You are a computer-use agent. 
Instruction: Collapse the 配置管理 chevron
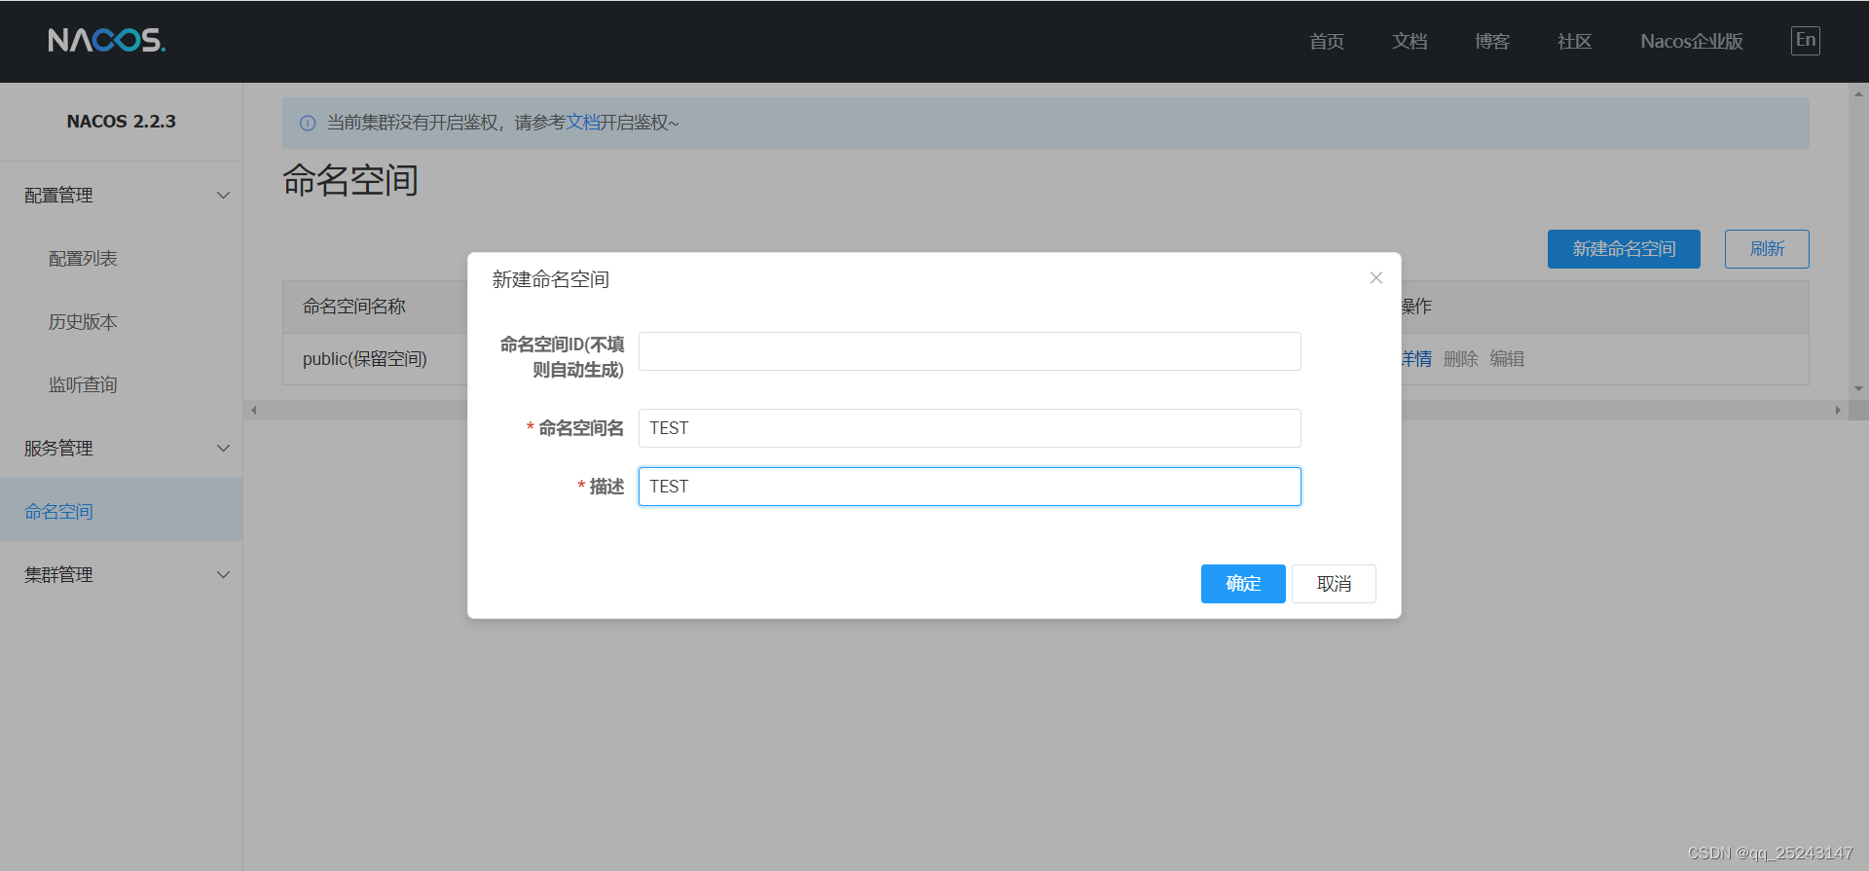coord(223,196)
